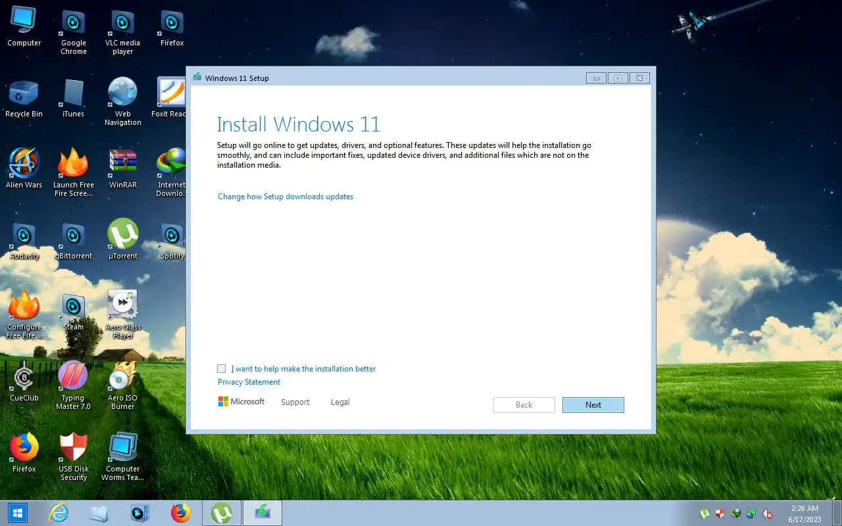Open the Computer desktop icon

24,28
